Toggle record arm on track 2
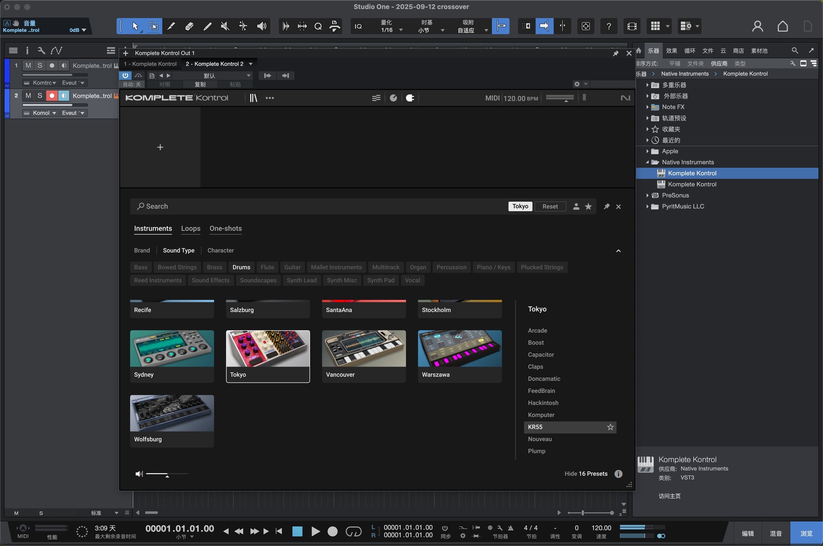Viewport: 823px width, 546px height. 52,96
